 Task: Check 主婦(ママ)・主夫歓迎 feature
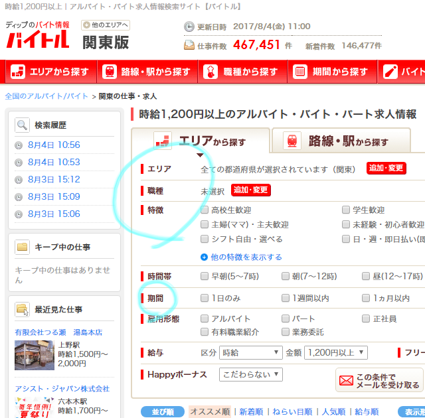(205, 224)
